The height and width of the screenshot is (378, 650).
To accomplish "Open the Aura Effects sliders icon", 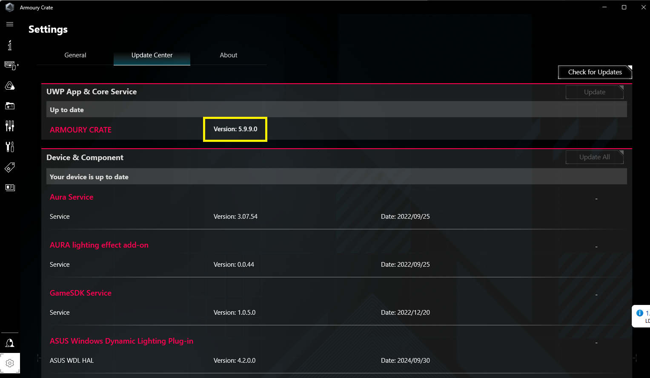I will coord(10,126).
